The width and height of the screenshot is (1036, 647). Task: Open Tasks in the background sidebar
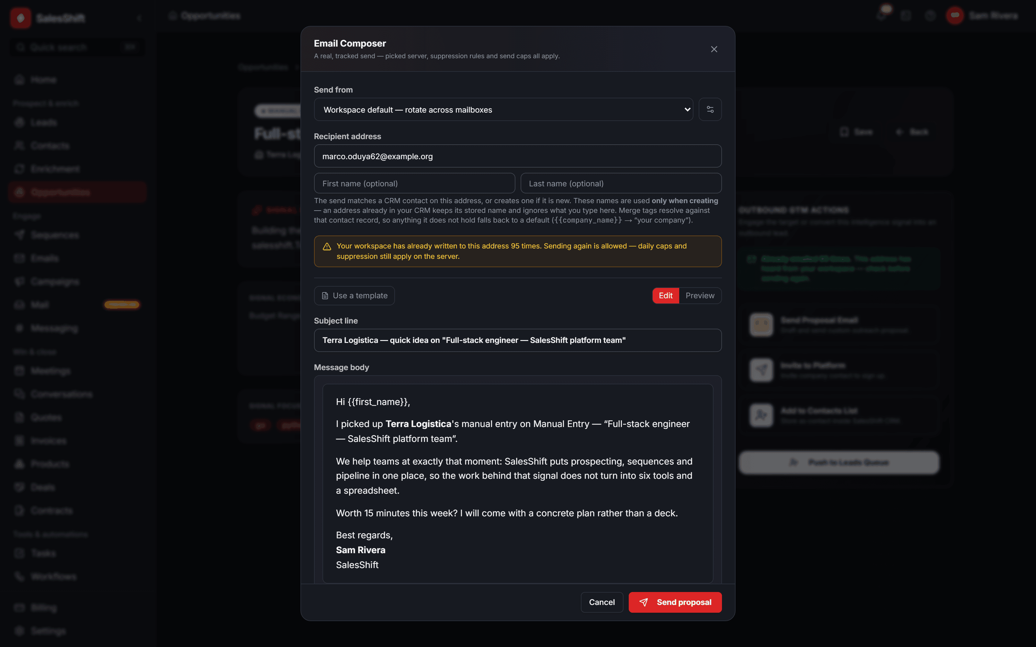click(x=77, y=553)
